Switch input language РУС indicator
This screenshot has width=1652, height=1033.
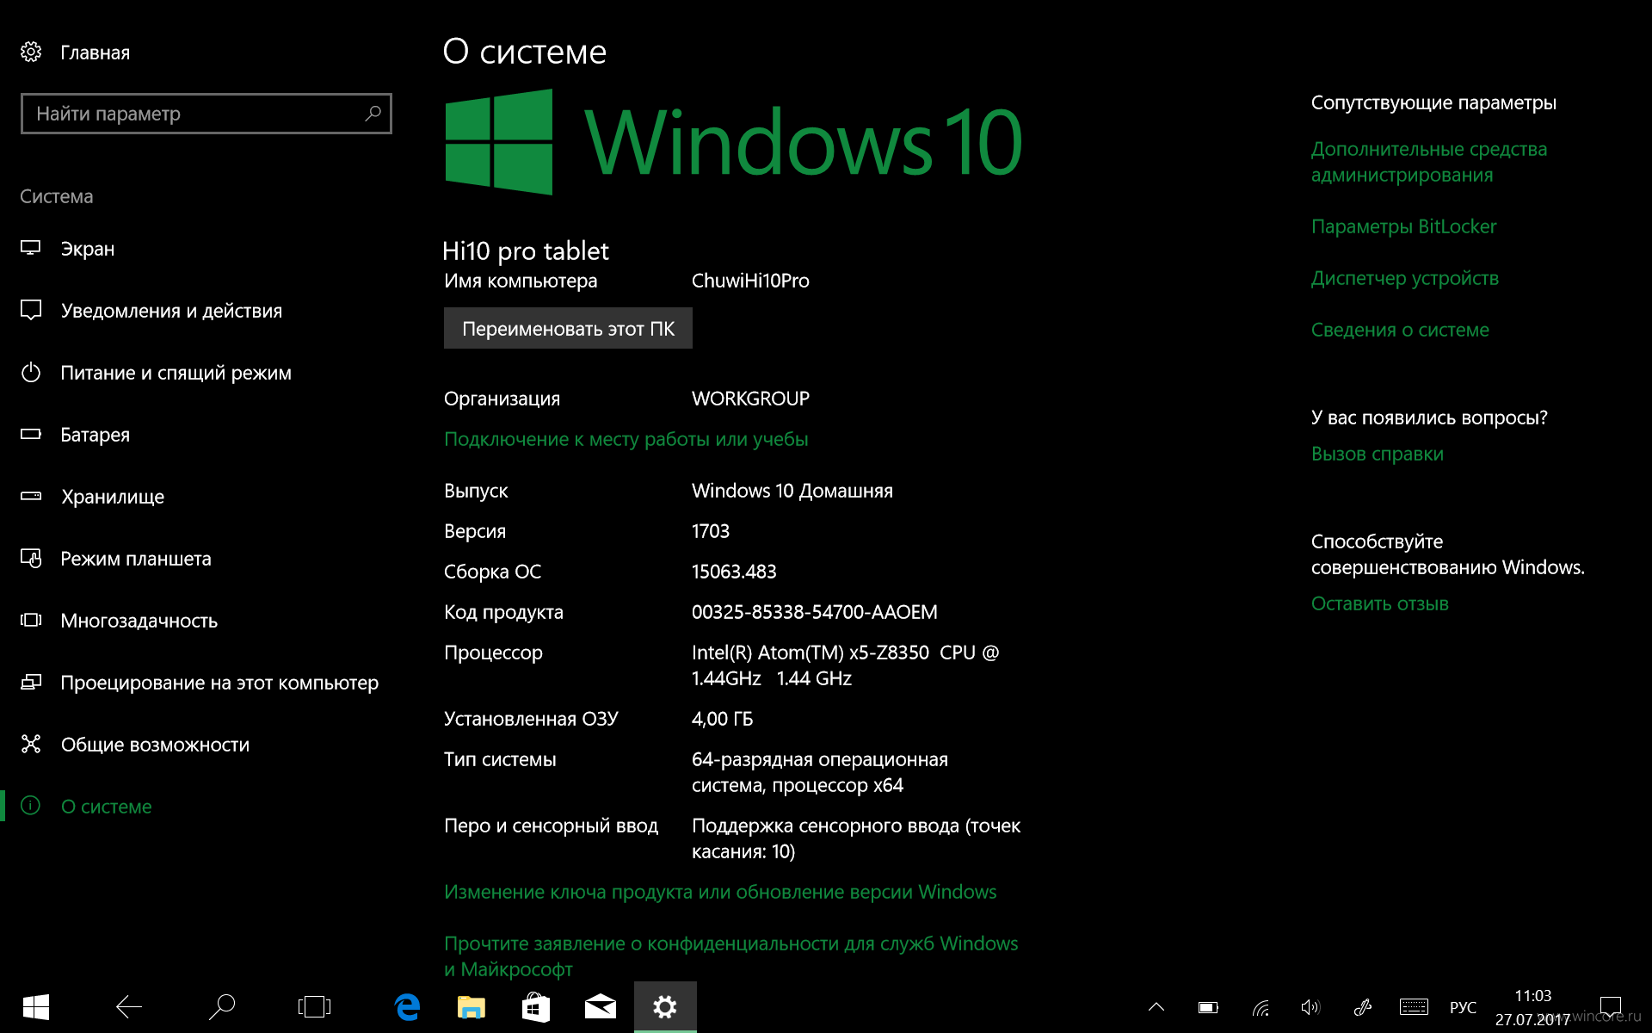[1463, 1007]
